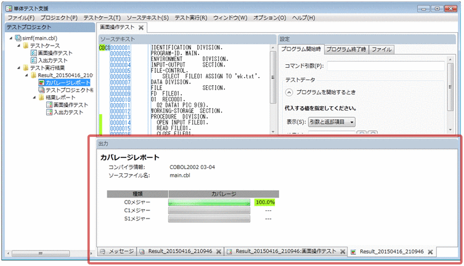Image resolution: width=464 pixels, height=266 pixels.
Task: Click the C1メジャー coverage progress bar
Action: click(210, 210)
